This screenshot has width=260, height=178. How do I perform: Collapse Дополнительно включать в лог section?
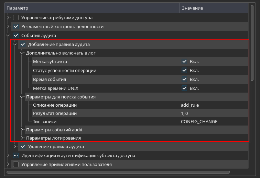click(x=22, y=53)
